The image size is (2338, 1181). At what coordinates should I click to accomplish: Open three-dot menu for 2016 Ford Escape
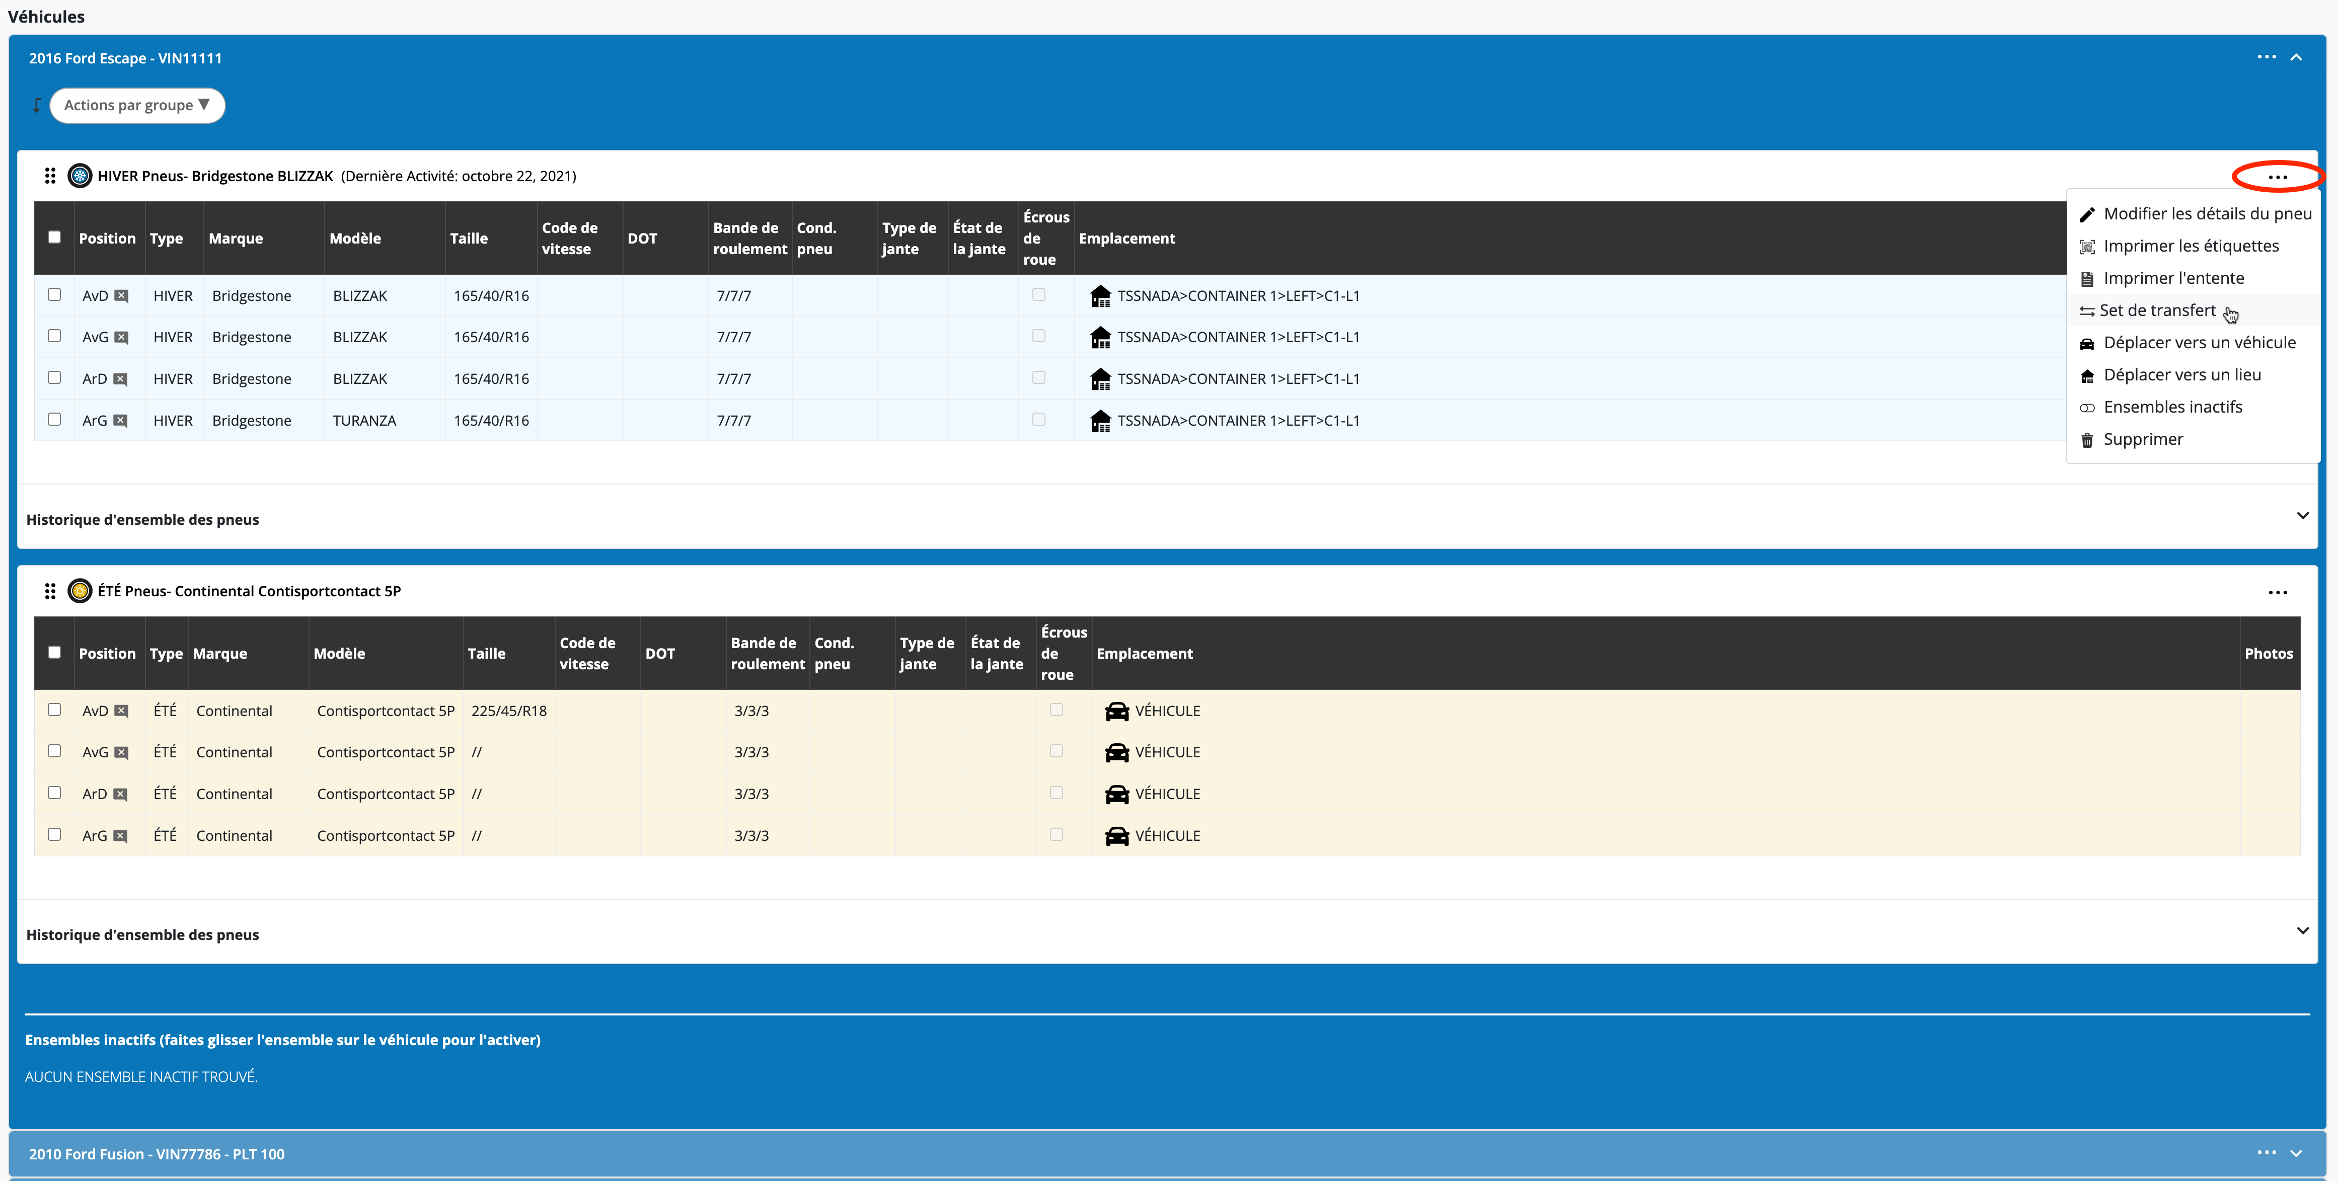point(2267,57)
